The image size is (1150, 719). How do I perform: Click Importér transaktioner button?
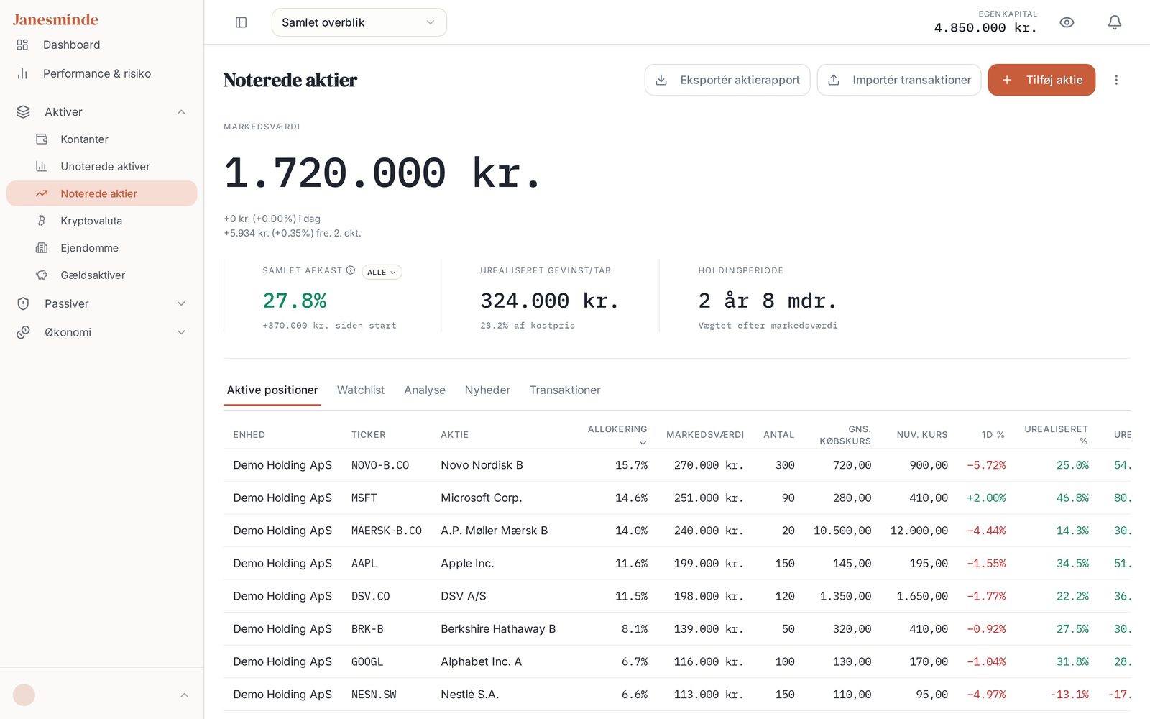pyautogui.click(x=899, y=80)
